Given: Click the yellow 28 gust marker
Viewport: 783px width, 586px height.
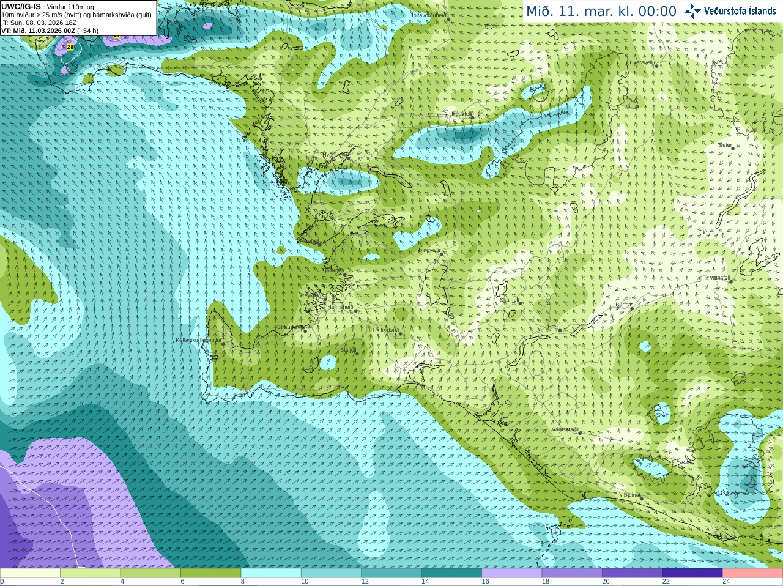Looking at the screenshot, I should [70, 47].
